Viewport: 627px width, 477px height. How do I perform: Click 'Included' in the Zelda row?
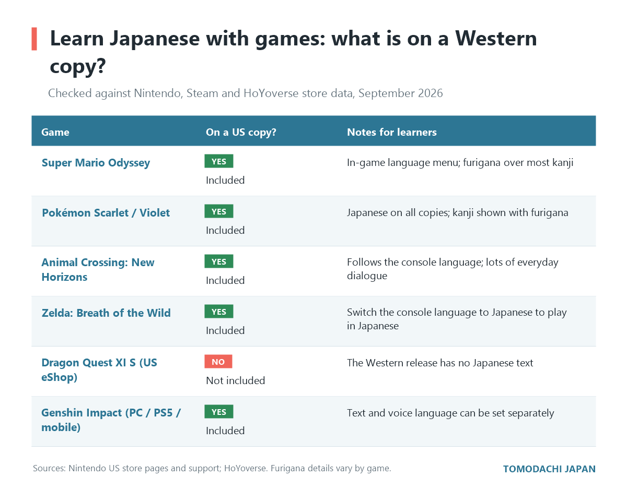[x=225, y=330]
